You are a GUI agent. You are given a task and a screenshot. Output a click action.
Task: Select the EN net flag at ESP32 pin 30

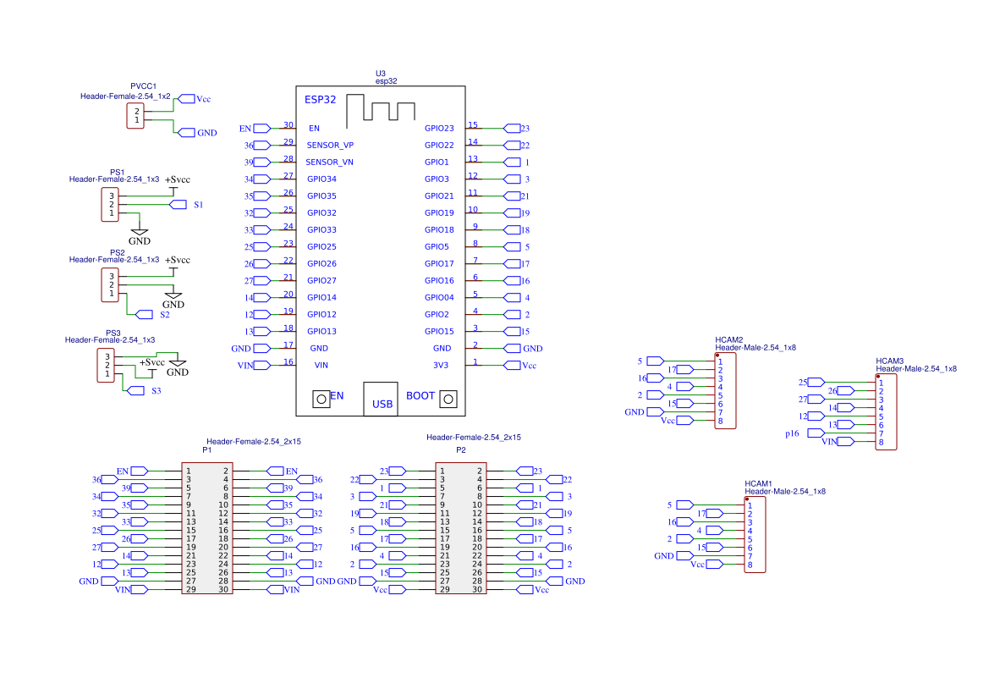(x=261, y=128)
